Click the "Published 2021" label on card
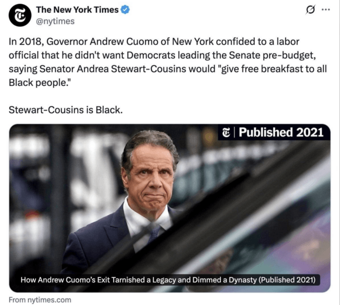The height and width of the screenshot is (305, 340). click(281, 132)
